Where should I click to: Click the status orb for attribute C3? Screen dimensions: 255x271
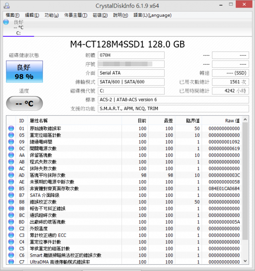tap(11, 235)
